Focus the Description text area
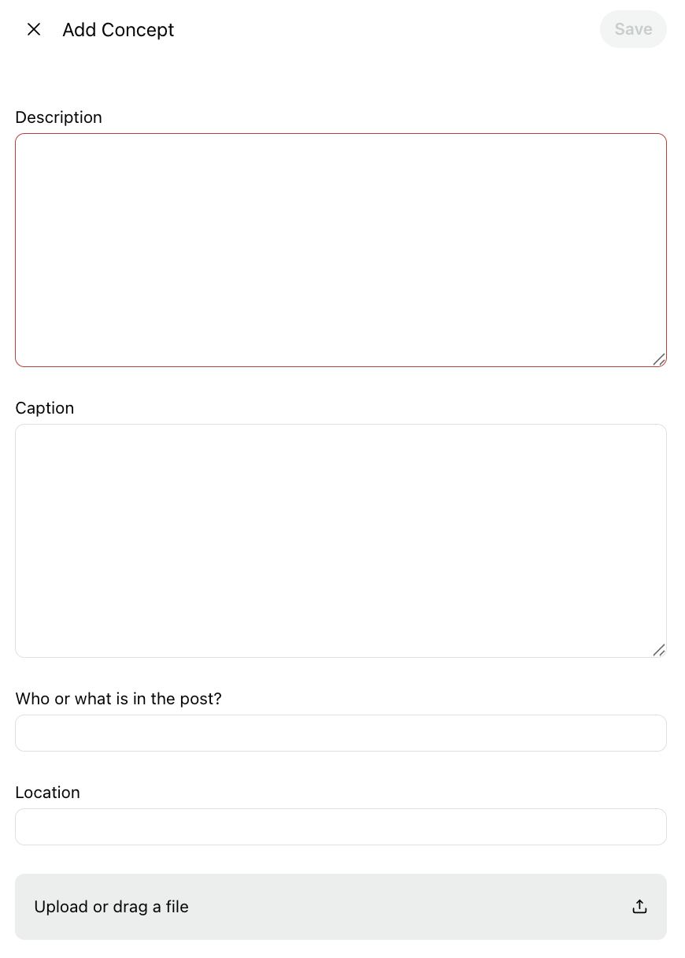The image size is (685, 958). (341, 250)
